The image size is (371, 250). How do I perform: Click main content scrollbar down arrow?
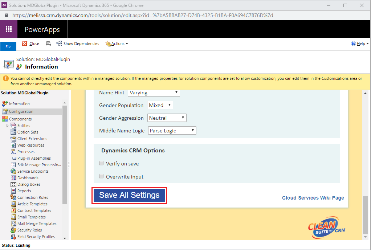coord(365,237)
